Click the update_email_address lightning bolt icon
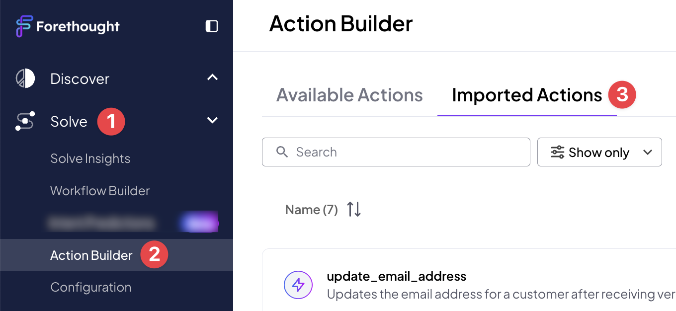 [298, 285]
